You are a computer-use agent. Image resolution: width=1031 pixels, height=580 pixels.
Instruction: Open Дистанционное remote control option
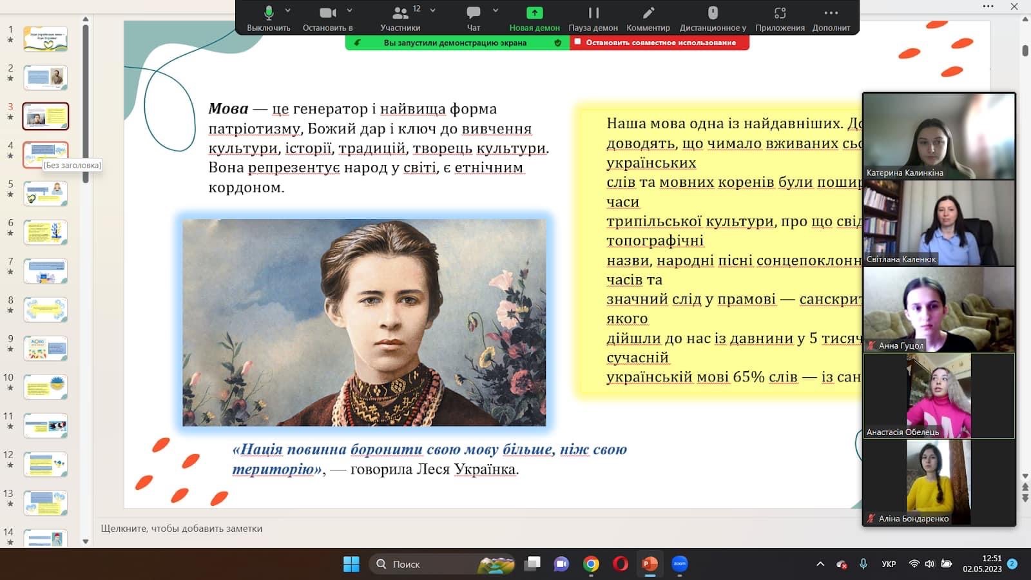713,18
